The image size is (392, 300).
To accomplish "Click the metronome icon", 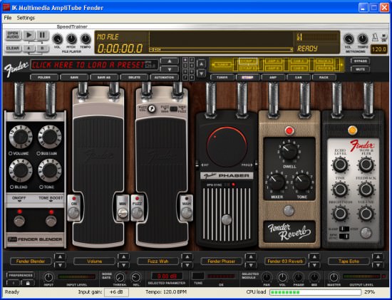I will (x=375, y=37).
